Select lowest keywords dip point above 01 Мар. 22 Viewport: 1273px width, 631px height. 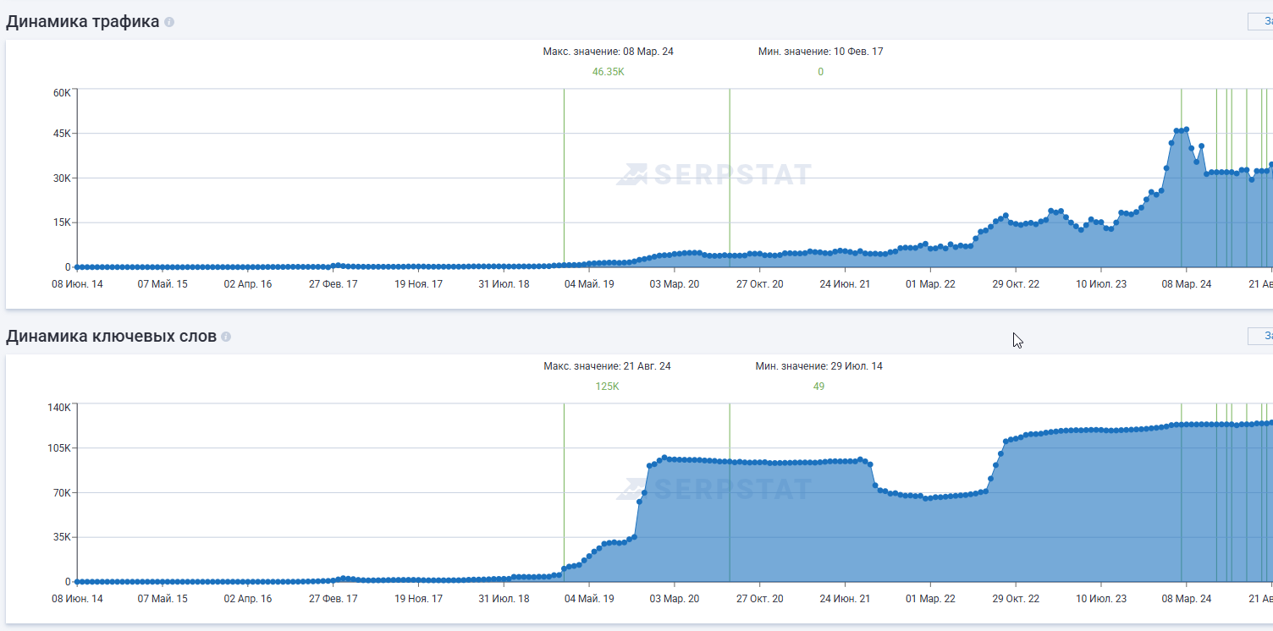pos(926,498)
